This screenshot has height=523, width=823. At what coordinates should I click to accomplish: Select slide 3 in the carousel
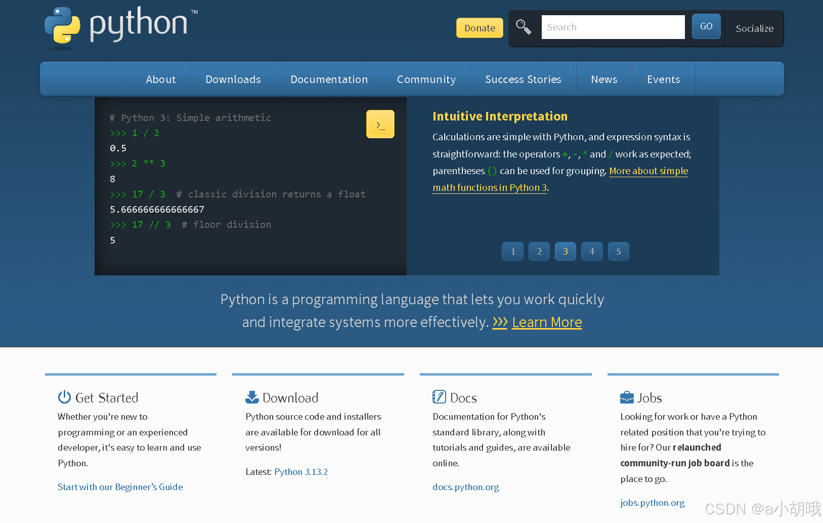566,252
